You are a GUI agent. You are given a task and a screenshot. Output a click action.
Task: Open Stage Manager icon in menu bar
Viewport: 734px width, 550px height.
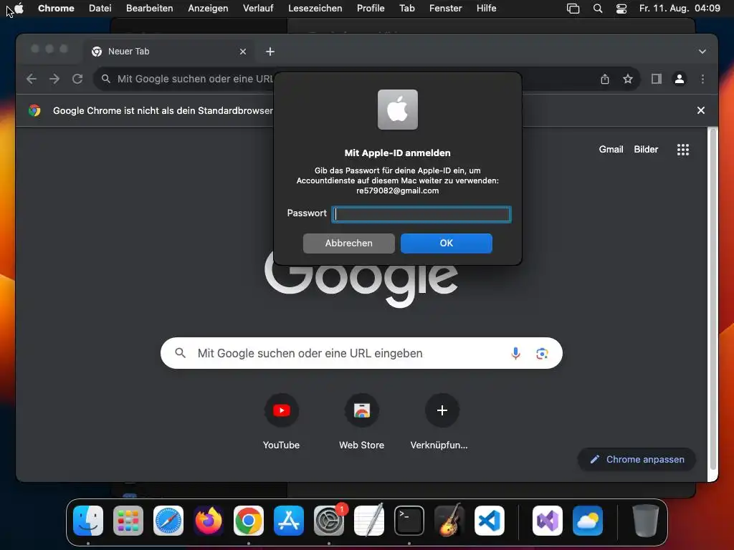pos(573,9)
